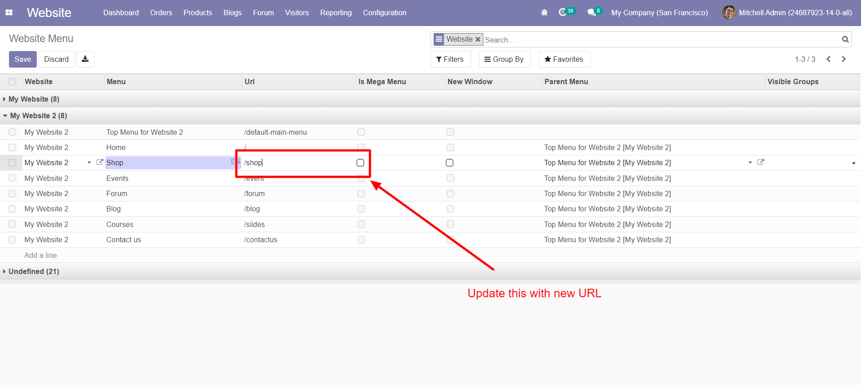Open the Products menu
This screenshot has width=861, height=385.
[198, 13]
